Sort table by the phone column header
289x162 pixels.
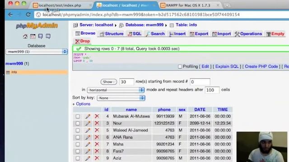[x=164, y=110]
